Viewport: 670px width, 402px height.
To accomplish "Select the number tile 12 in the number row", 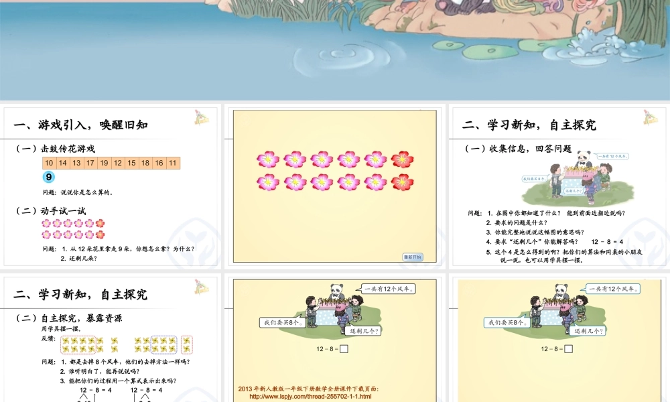I will pyautogui.click(x=118, y=163).
